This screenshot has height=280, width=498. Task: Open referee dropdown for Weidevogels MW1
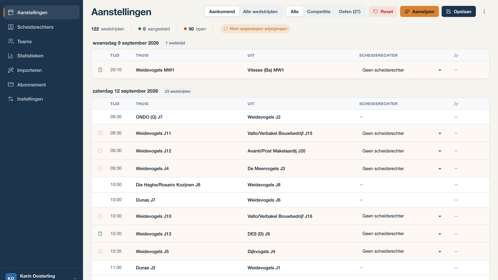tap(402, 70)
